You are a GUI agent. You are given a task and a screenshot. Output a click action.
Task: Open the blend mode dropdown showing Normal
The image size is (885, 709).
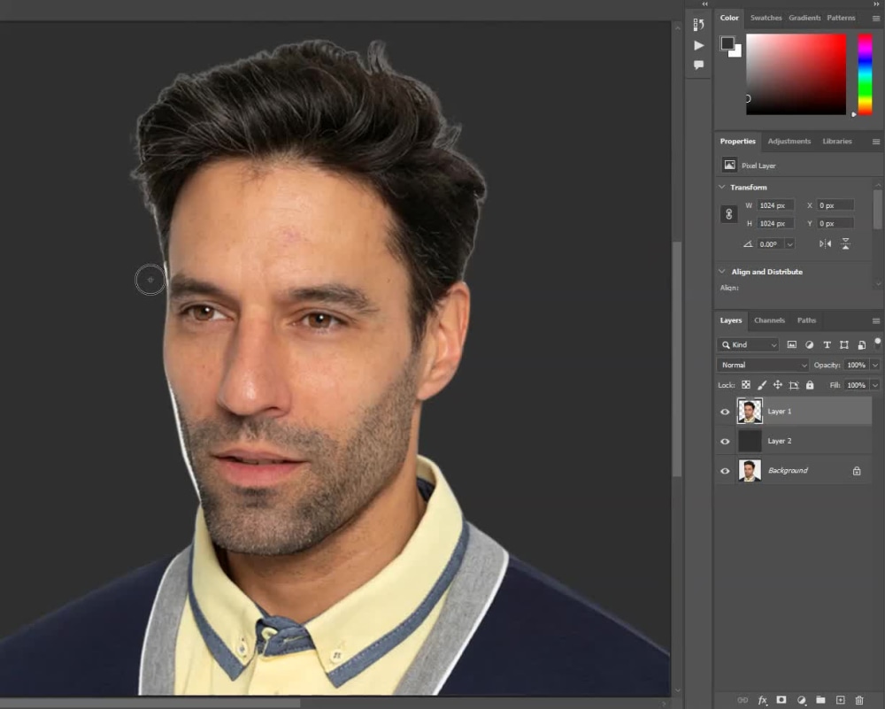(761, 365)
